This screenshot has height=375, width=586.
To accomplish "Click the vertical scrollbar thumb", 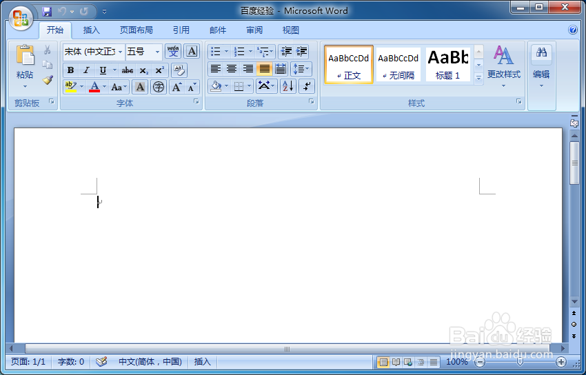I will pyautogui.click(x=574, y=163).
